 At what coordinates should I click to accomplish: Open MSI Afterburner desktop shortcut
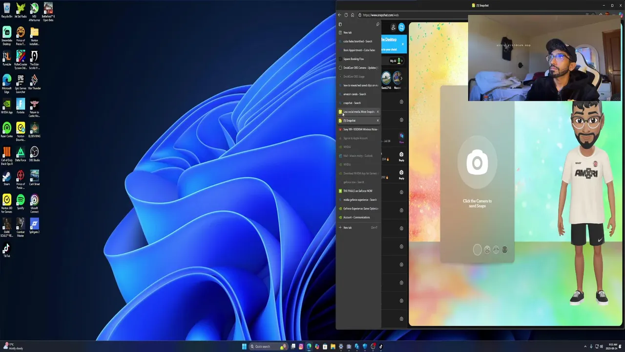[x=34, y=12]
